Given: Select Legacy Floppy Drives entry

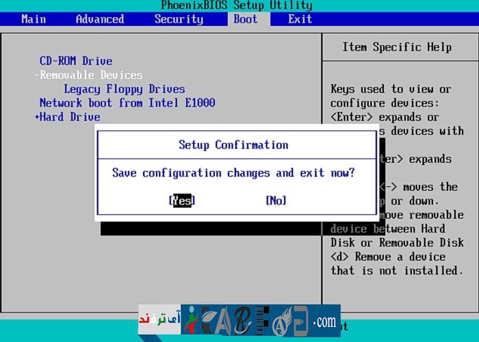Looking at the screenshot, I should pos(124,89).
